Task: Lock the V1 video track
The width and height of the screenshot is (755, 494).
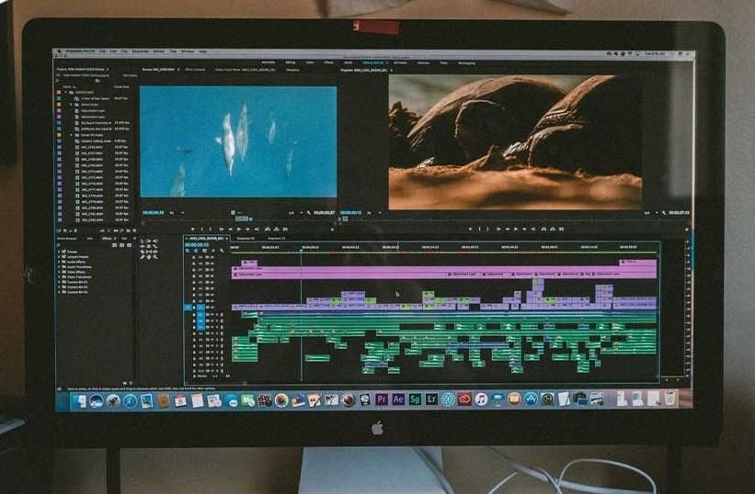Action: [x=195, y=308]
